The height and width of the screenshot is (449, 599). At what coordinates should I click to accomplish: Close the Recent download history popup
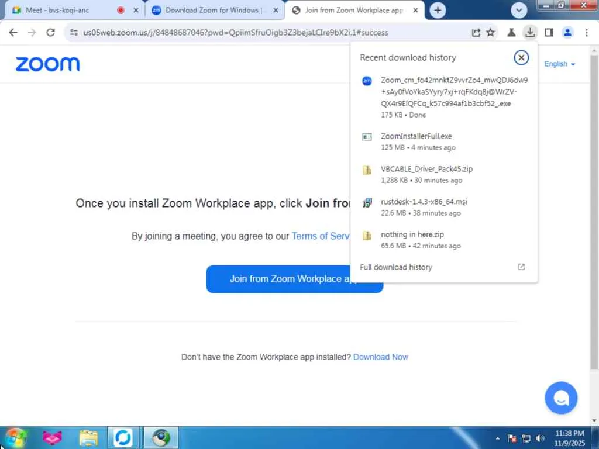(521, 58)
